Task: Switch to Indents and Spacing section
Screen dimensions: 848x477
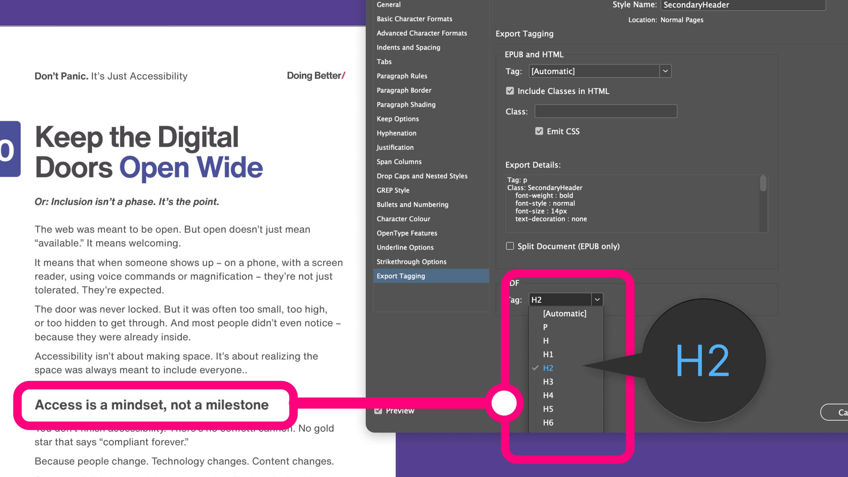Action: tap(408, 47)
